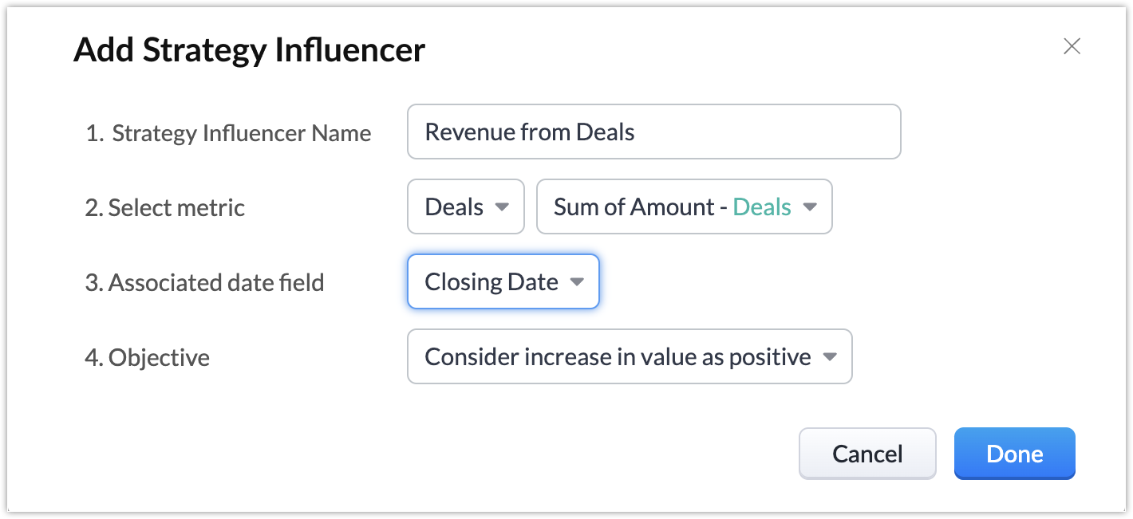The height and width of the screenshot is (519, 1133).
Task: Click the 'Revenue from Deals' text
Action: (x=530, y=132)
